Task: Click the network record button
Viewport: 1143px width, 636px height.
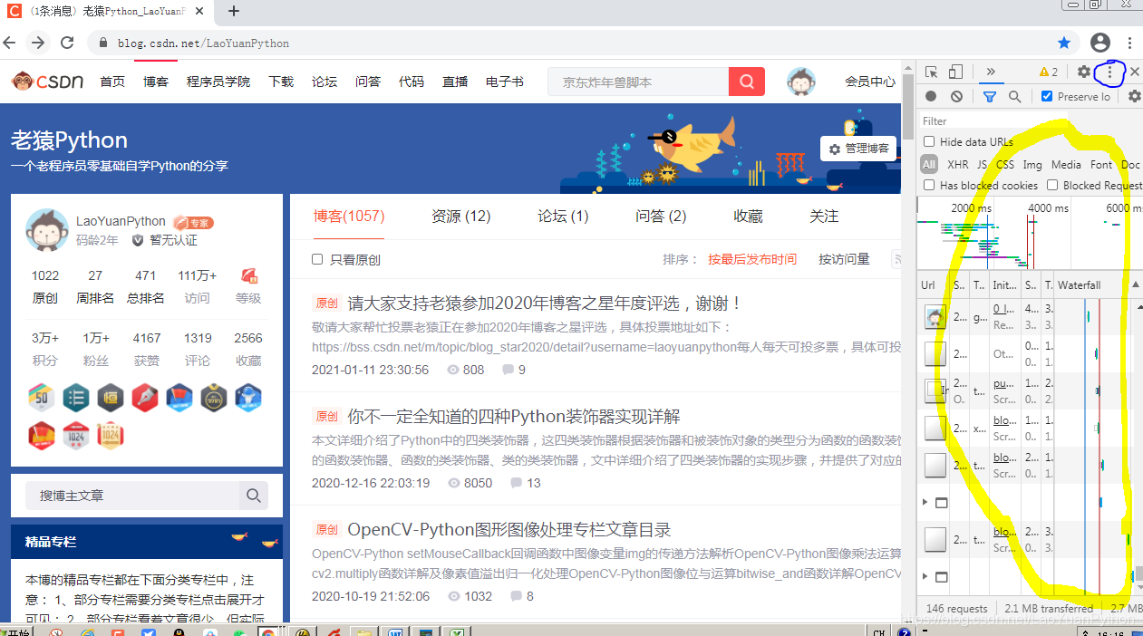Action: pyautogui.click(x=931, y=96)
